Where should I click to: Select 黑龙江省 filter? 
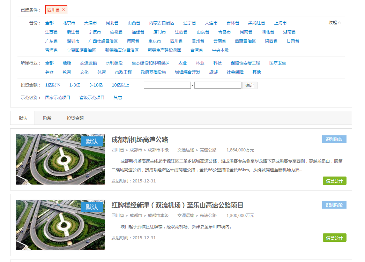pyautogui.click(x=256, y=23)
